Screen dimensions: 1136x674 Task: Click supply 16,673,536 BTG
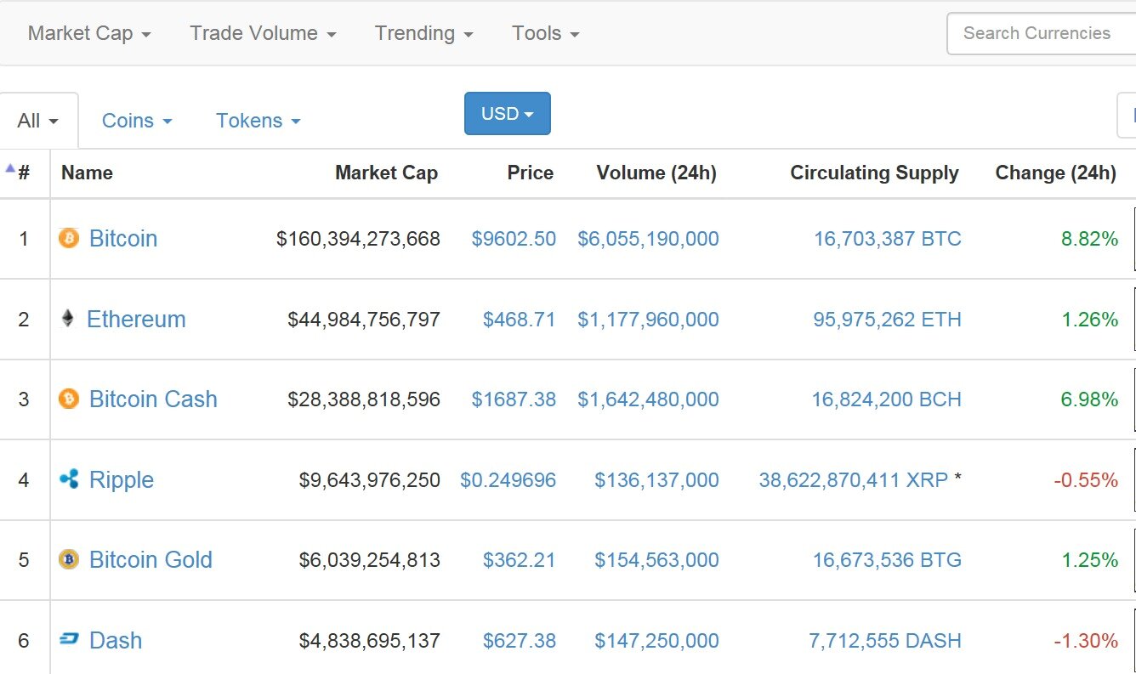point(888,560)
